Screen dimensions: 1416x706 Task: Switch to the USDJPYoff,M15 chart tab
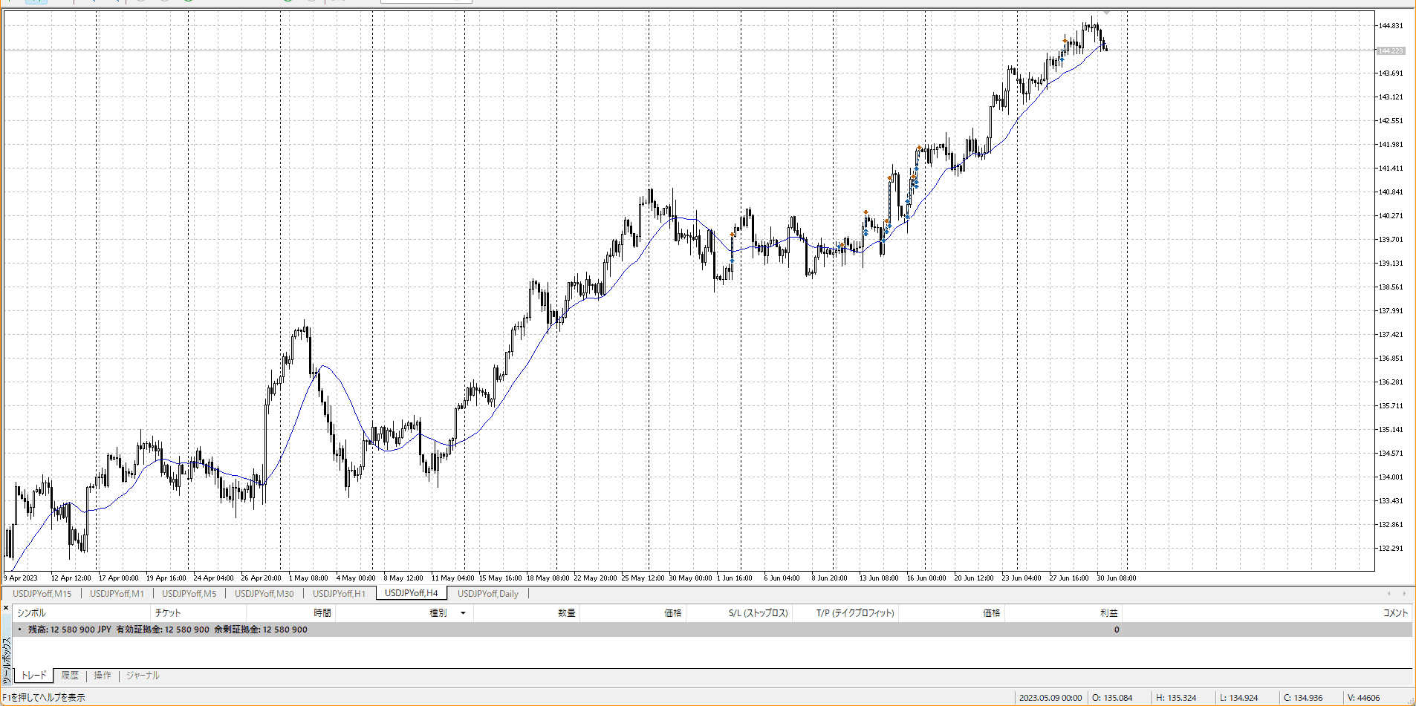point(42,593)
